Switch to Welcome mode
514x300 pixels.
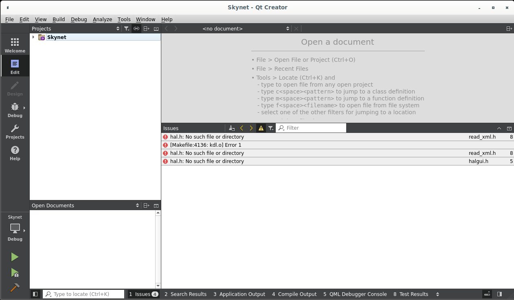tap(15, 45)
